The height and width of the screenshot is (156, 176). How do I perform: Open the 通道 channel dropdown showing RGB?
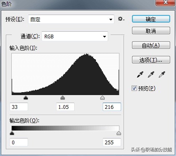point(75,36)
